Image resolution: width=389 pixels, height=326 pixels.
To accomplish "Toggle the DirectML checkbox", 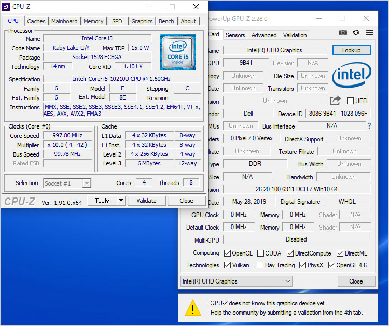I will [x=340, y=253].
